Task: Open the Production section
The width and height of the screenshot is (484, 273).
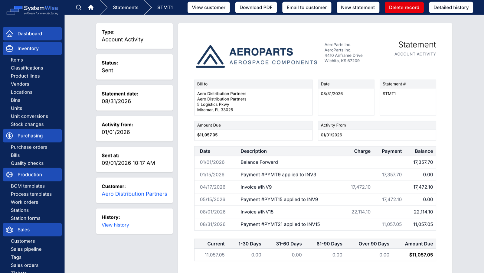Action: coord(32,174)
